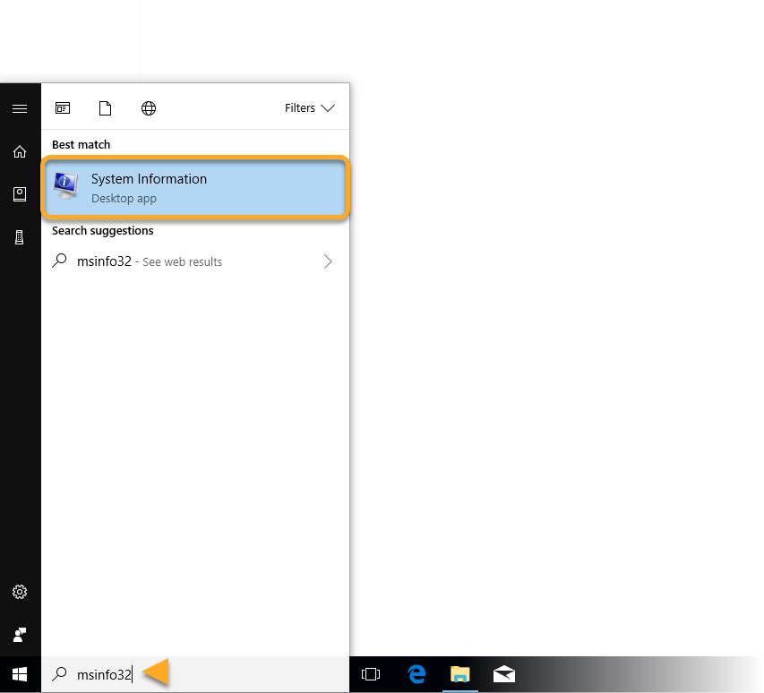Expand msinfo32 suggestion chevron arrow

point(328,261)
